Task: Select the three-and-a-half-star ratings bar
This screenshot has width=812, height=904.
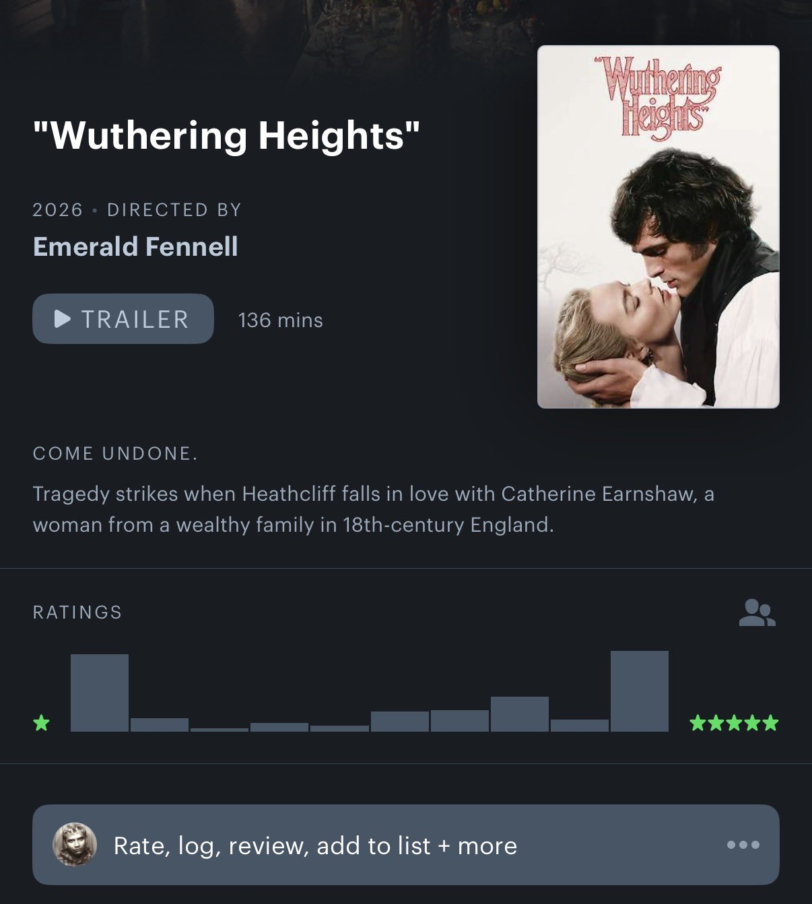Action: (x=460, y=721)
